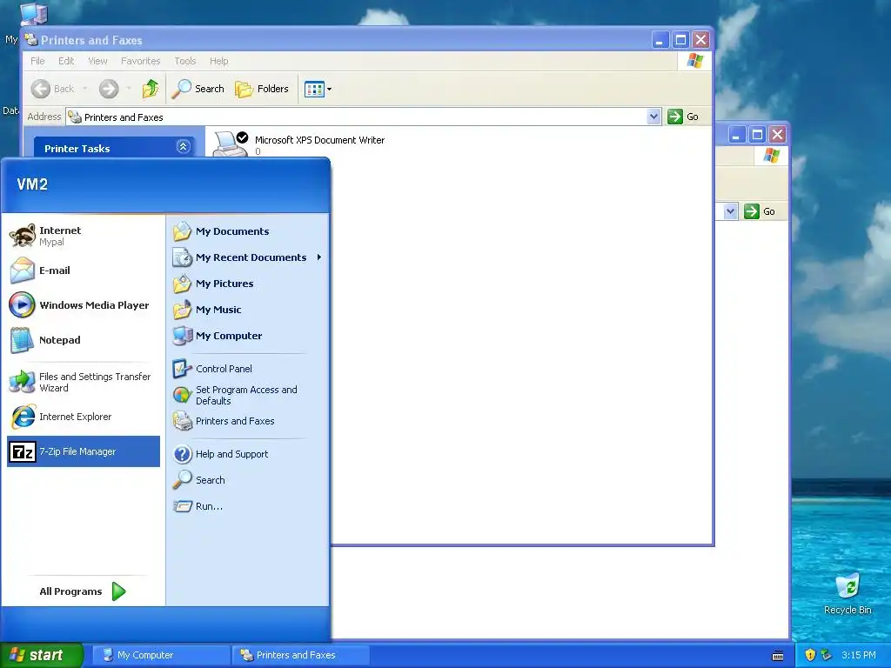Click the Start button
The image size is (891, 668).
pyautogui.click(x=42, y=655)
